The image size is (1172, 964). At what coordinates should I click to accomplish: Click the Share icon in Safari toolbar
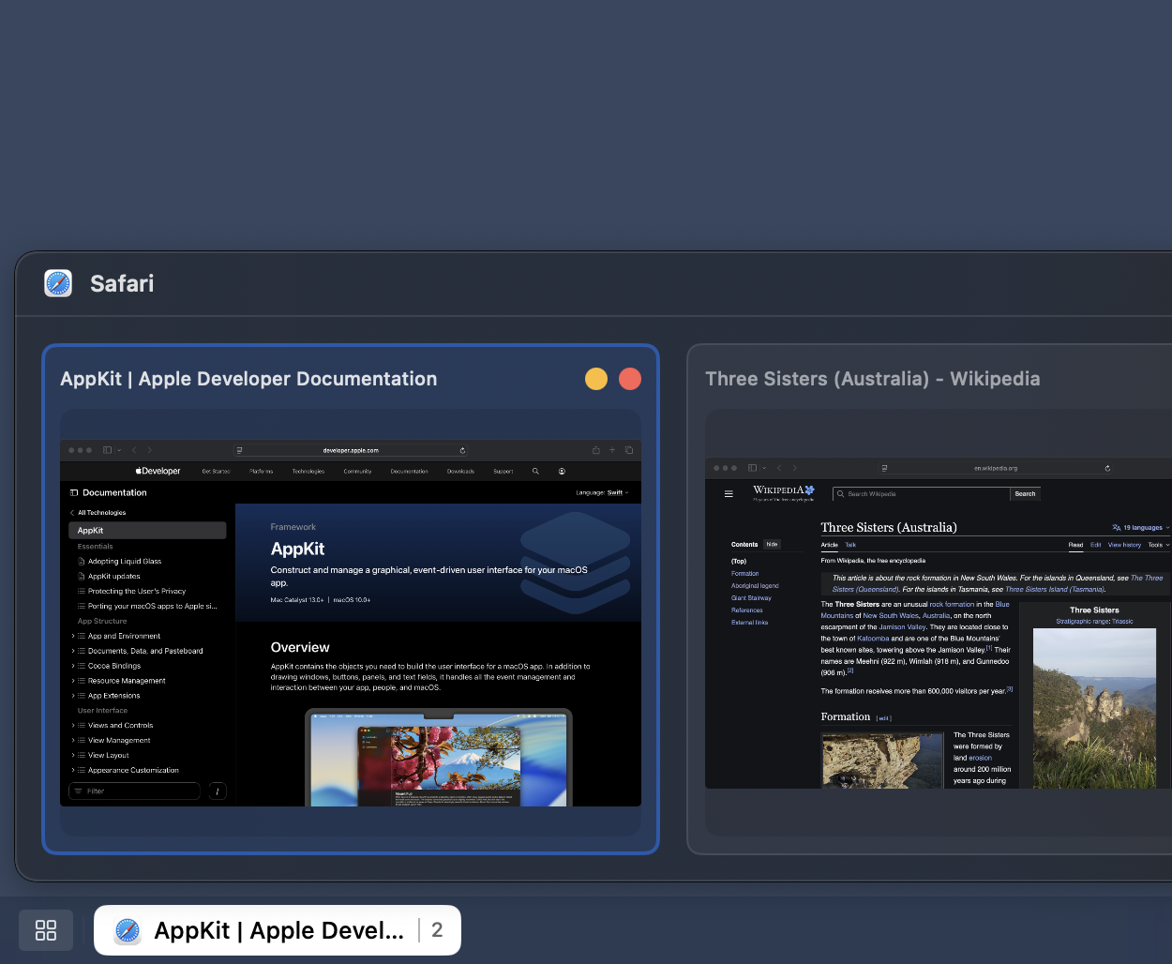[594, 451]
